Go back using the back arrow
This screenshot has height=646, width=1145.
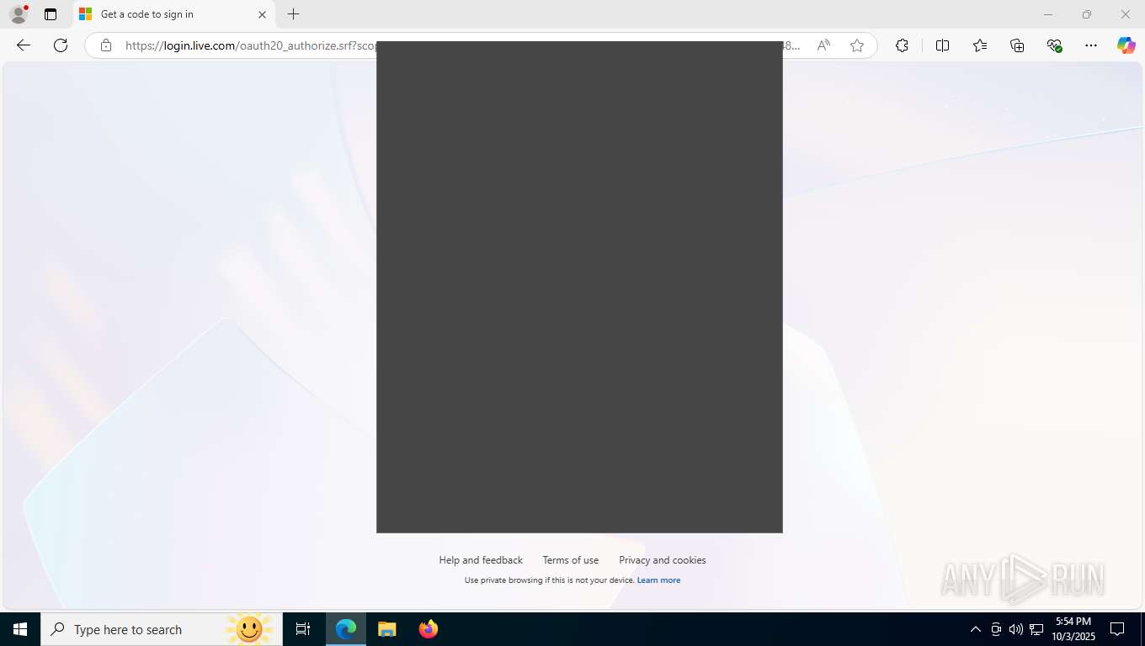24,45
